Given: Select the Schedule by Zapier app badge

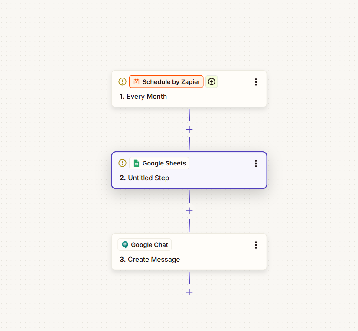Looking at the screenshot, I should [x=166, y=81].
